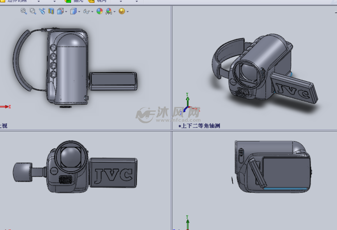
Task: Click the 上下二等角轴测 view label
Action: click(x=199, y=126)
